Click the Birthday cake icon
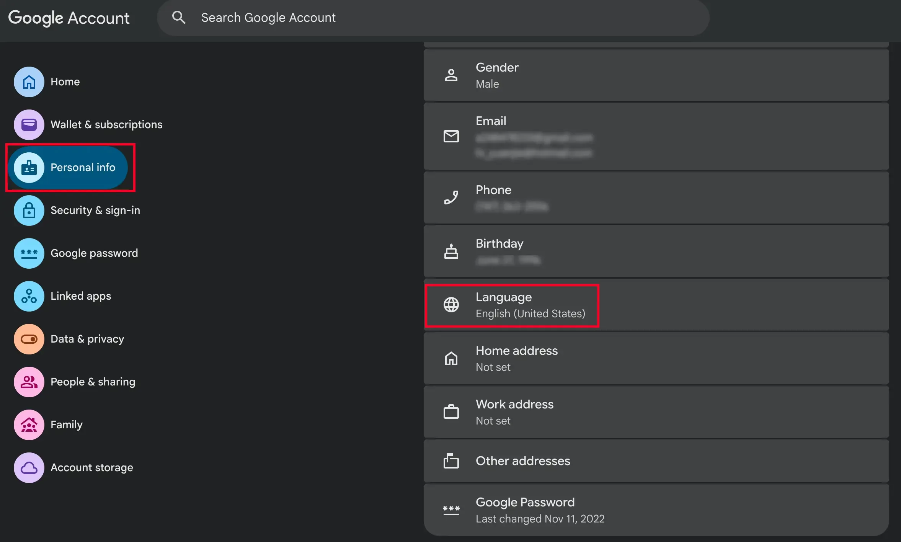This screenshot has height=542, width=901. [451, 251]
